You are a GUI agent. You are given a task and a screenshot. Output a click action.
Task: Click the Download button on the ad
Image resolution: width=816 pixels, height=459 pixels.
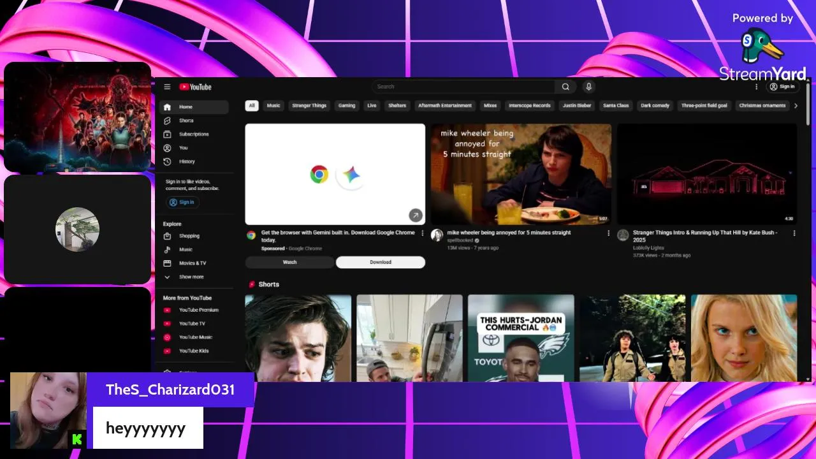pyautogui.click(x=381, y=262)
